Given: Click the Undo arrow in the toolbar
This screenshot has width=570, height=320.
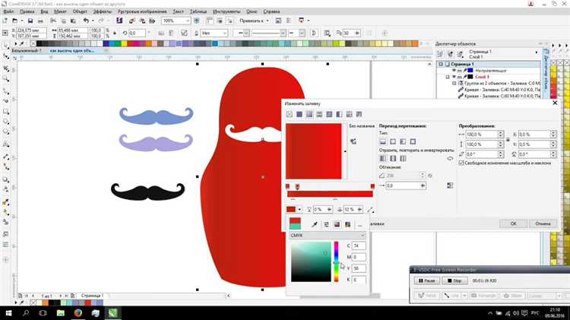Looking at the screenshot, I should 87,22.
